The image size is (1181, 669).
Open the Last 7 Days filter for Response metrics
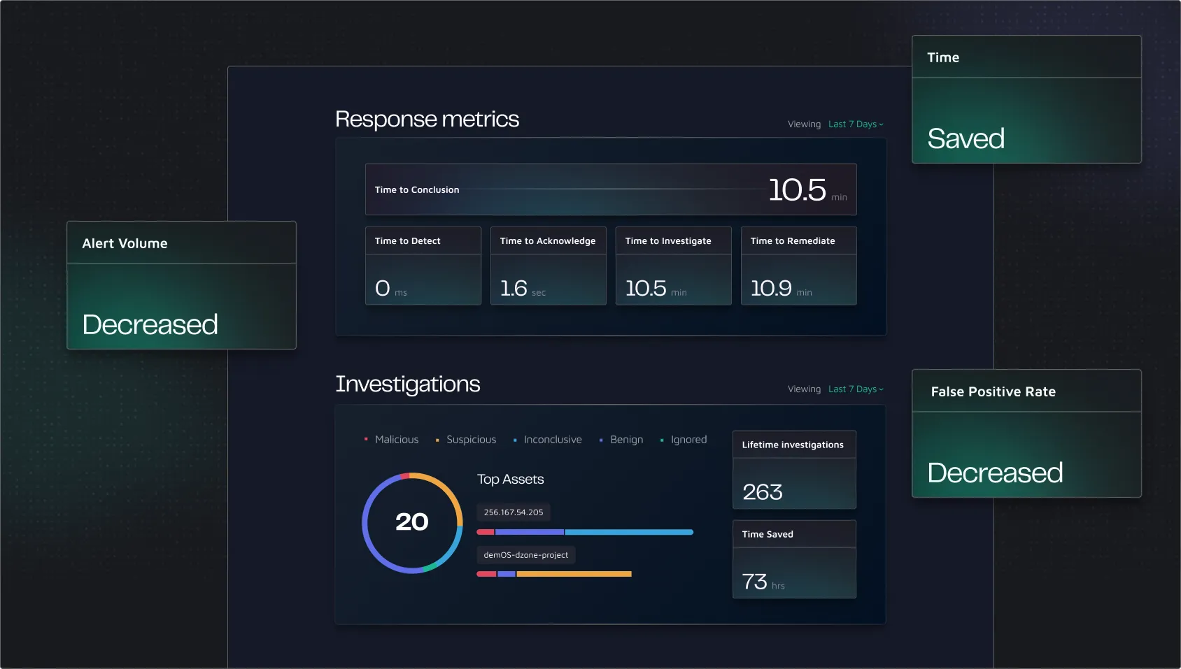click(x=855, y=124)
